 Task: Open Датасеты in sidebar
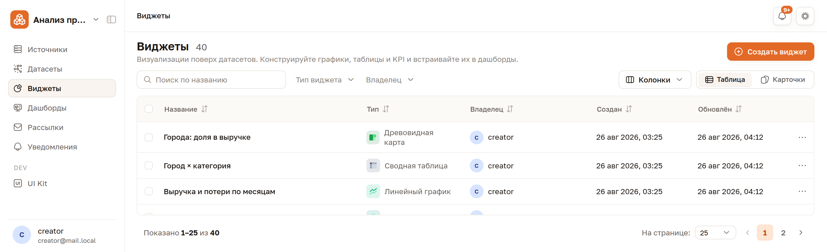pos(62,69)
